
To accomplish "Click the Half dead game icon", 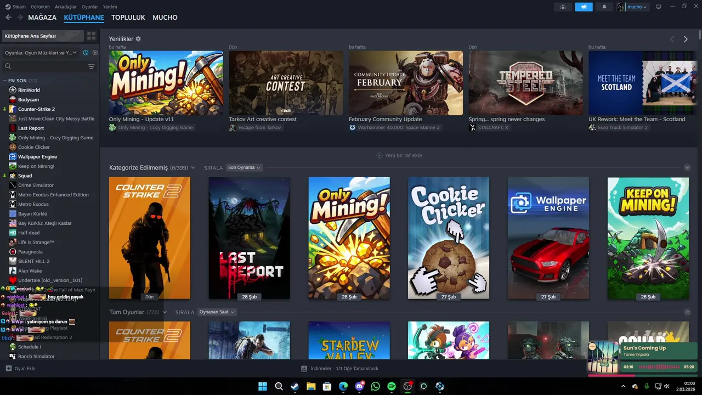I will (x=13, y=233).
